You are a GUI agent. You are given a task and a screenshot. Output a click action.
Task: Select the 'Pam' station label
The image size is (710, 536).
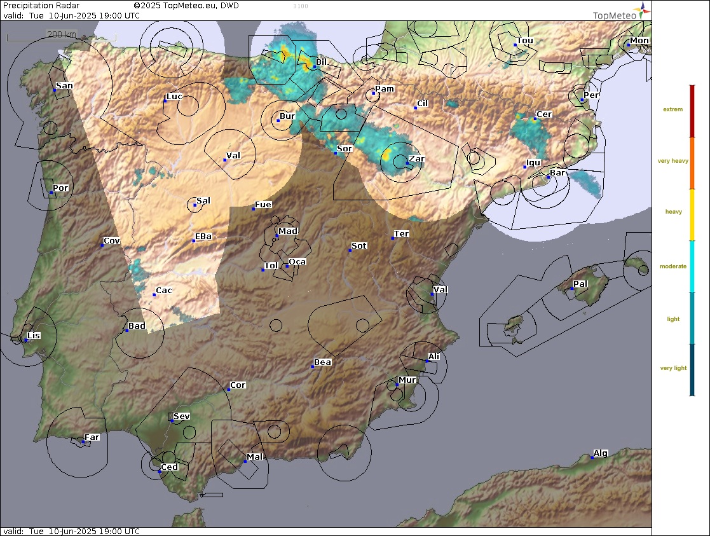click(x=385, y=89)
